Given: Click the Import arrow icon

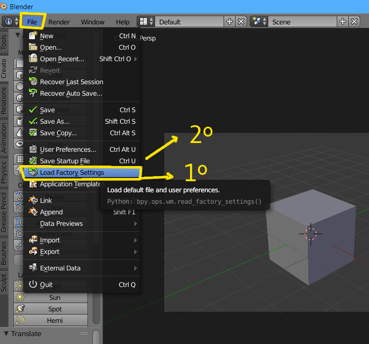Looking at the screenshot, I should 33,240.
